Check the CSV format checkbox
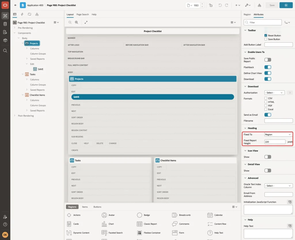This screenshot has height=240, width=295. point(266,98)
